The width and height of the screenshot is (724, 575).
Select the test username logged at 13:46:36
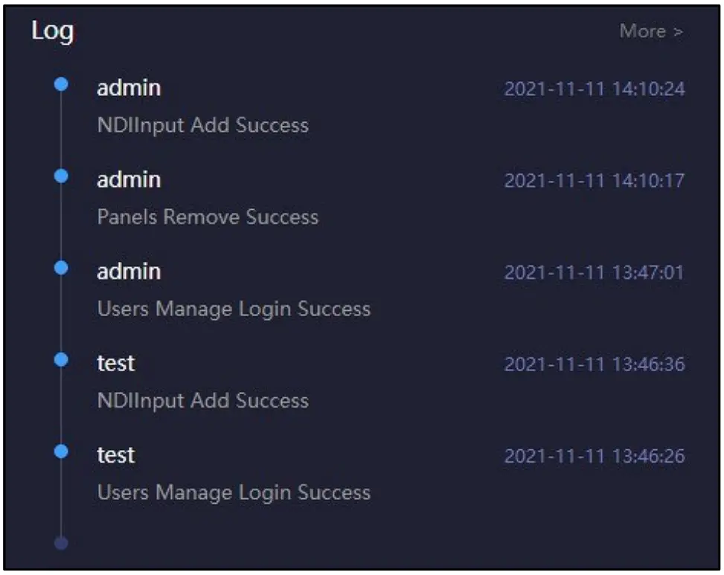click(x=116, y=363)
